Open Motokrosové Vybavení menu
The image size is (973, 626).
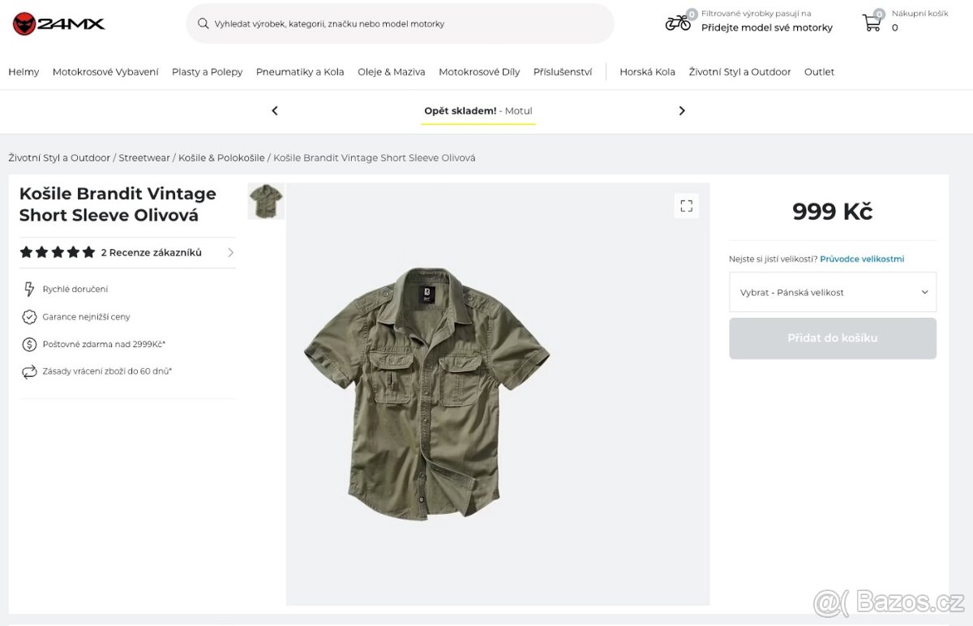pyautogui.click(x=105, y=72)
